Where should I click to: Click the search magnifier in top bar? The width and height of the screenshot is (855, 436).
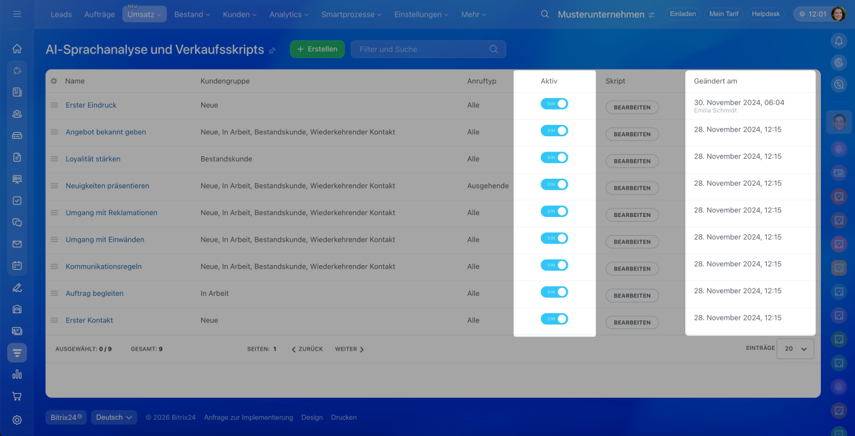(545, 14)
